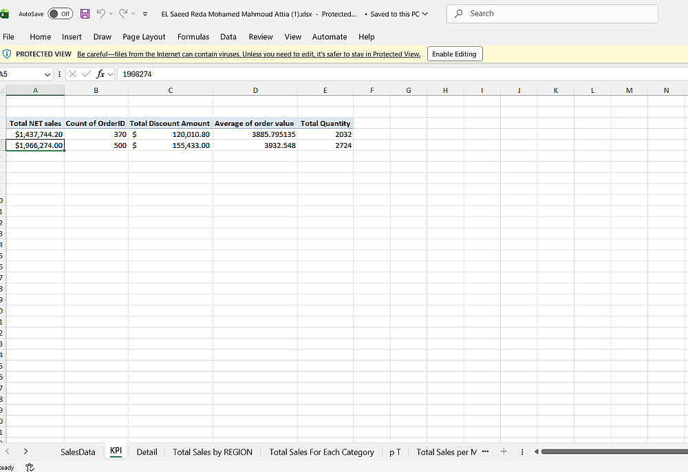
Task: Click the Search magnifier icon
Action: (458, 14)
